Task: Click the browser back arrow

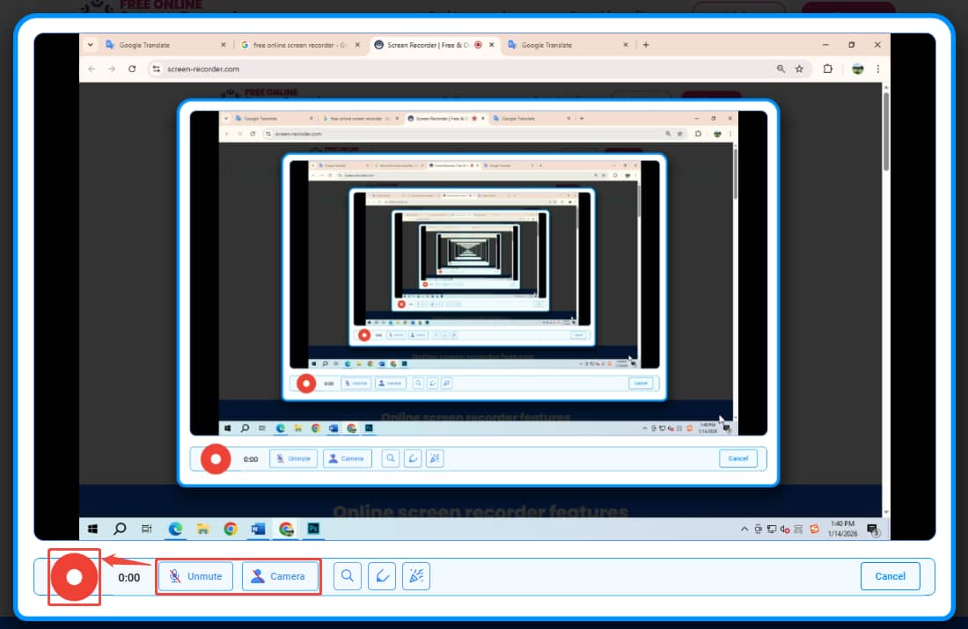Action: point(91,69)
